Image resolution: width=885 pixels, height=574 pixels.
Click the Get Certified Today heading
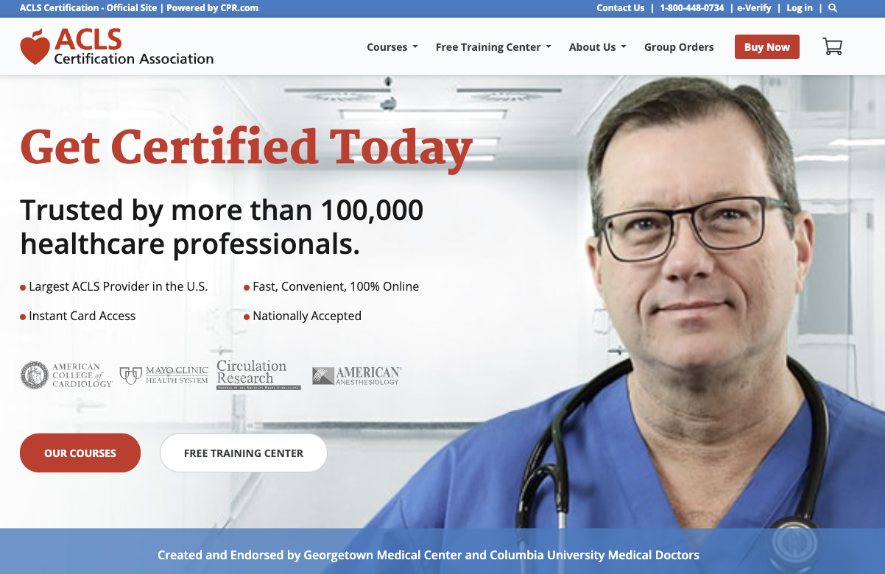pyautogui.click(x=247, y=149)
